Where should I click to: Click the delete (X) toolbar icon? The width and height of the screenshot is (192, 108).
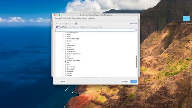coord(69,24)
